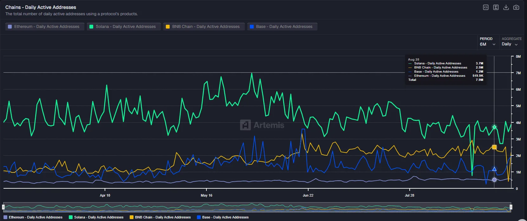Take a chart screenshot with camera icon
Image resolution: width=527 pixels, height=221 pixels.
point(516,7)
